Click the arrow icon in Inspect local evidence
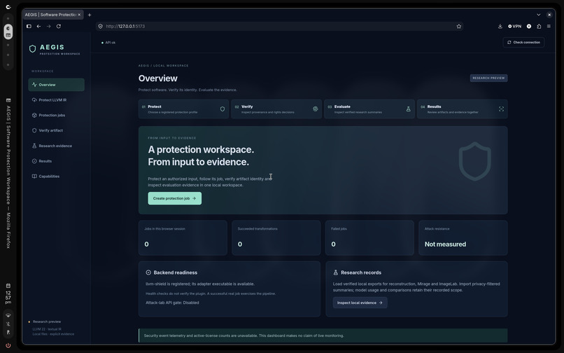Screen dimensions: 564x353 coord(381,303)
